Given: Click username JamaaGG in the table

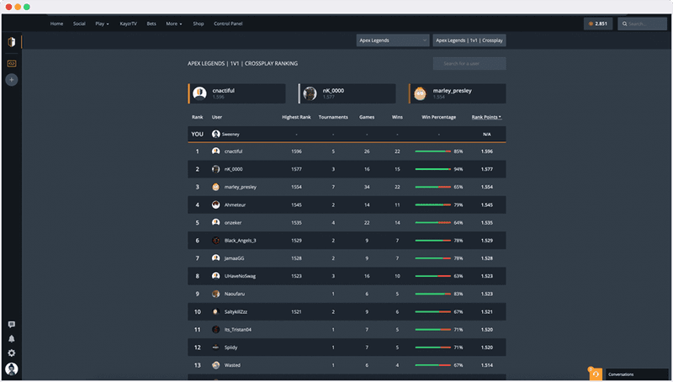Looking at the screenshot, I should (234, 258).
